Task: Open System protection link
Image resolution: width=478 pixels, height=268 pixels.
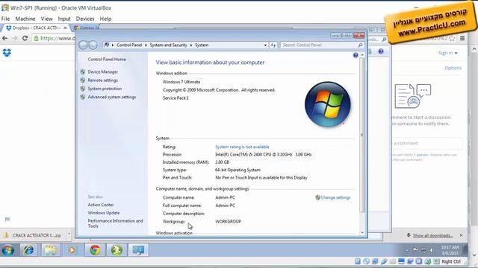Action: [x=105, y=89]
